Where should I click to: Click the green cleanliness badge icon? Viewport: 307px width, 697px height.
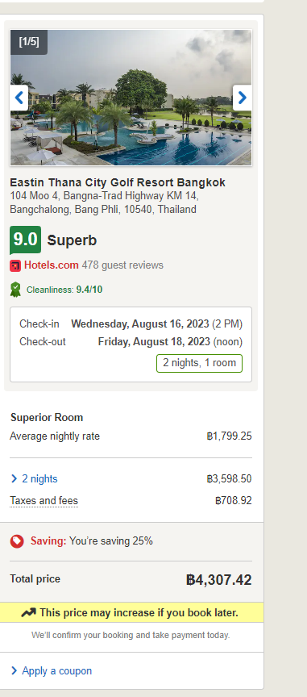pos(15,290)
